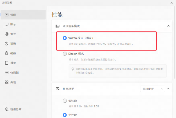176x118 pixels.
Task: Choose the 低性能 radio option
Action: [x=65, y=101]
